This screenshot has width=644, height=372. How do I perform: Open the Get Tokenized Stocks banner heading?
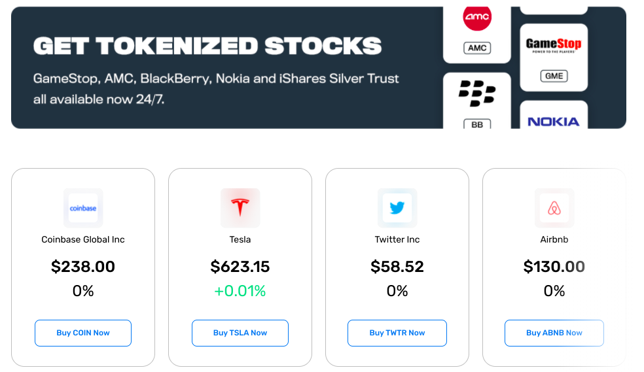(207, 46)
